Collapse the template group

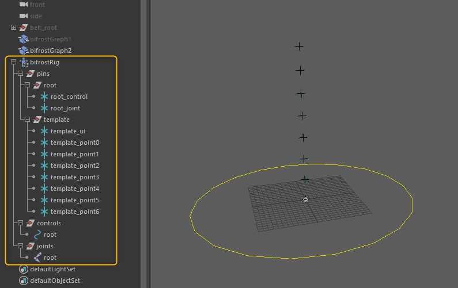click(27, 120)
